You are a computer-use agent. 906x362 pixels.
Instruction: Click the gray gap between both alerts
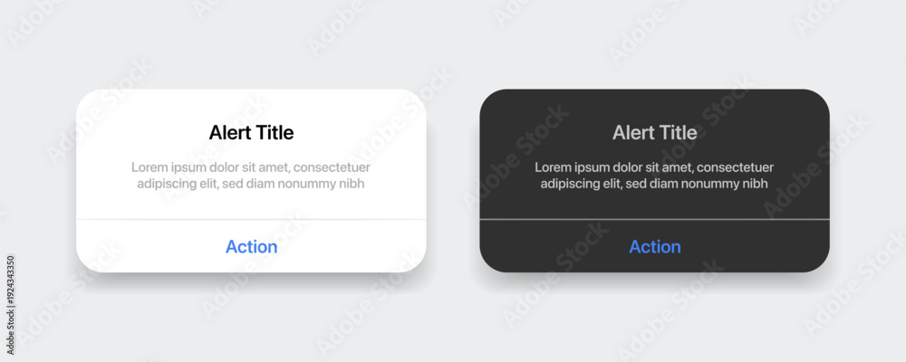point(453,181)
